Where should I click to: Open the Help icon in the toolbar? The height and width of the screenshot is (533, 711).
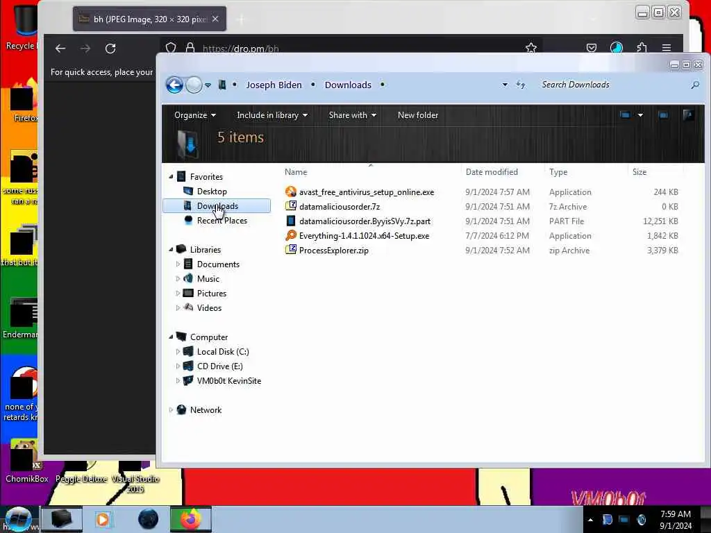688,115
